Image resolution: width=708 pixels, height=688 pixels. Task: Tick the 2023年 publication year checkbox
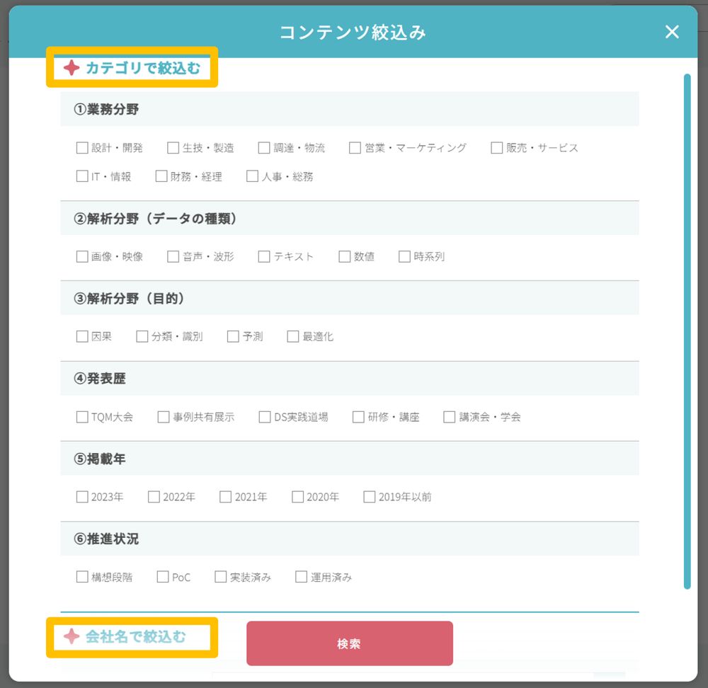pyautogui.click(x=82, y=497)
